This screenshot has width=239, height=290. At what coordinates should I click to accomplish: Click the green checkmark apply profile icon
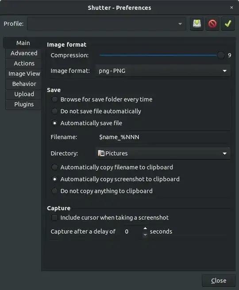pos(228,24)
